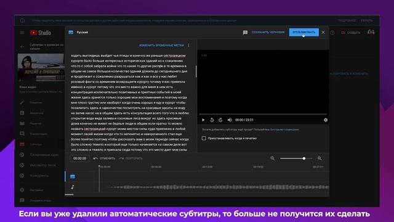The width and height of the screenshot is (394, 222).
Task: Click ПОДРОБНЕЕ on the top notification banner
Action: 347,20
